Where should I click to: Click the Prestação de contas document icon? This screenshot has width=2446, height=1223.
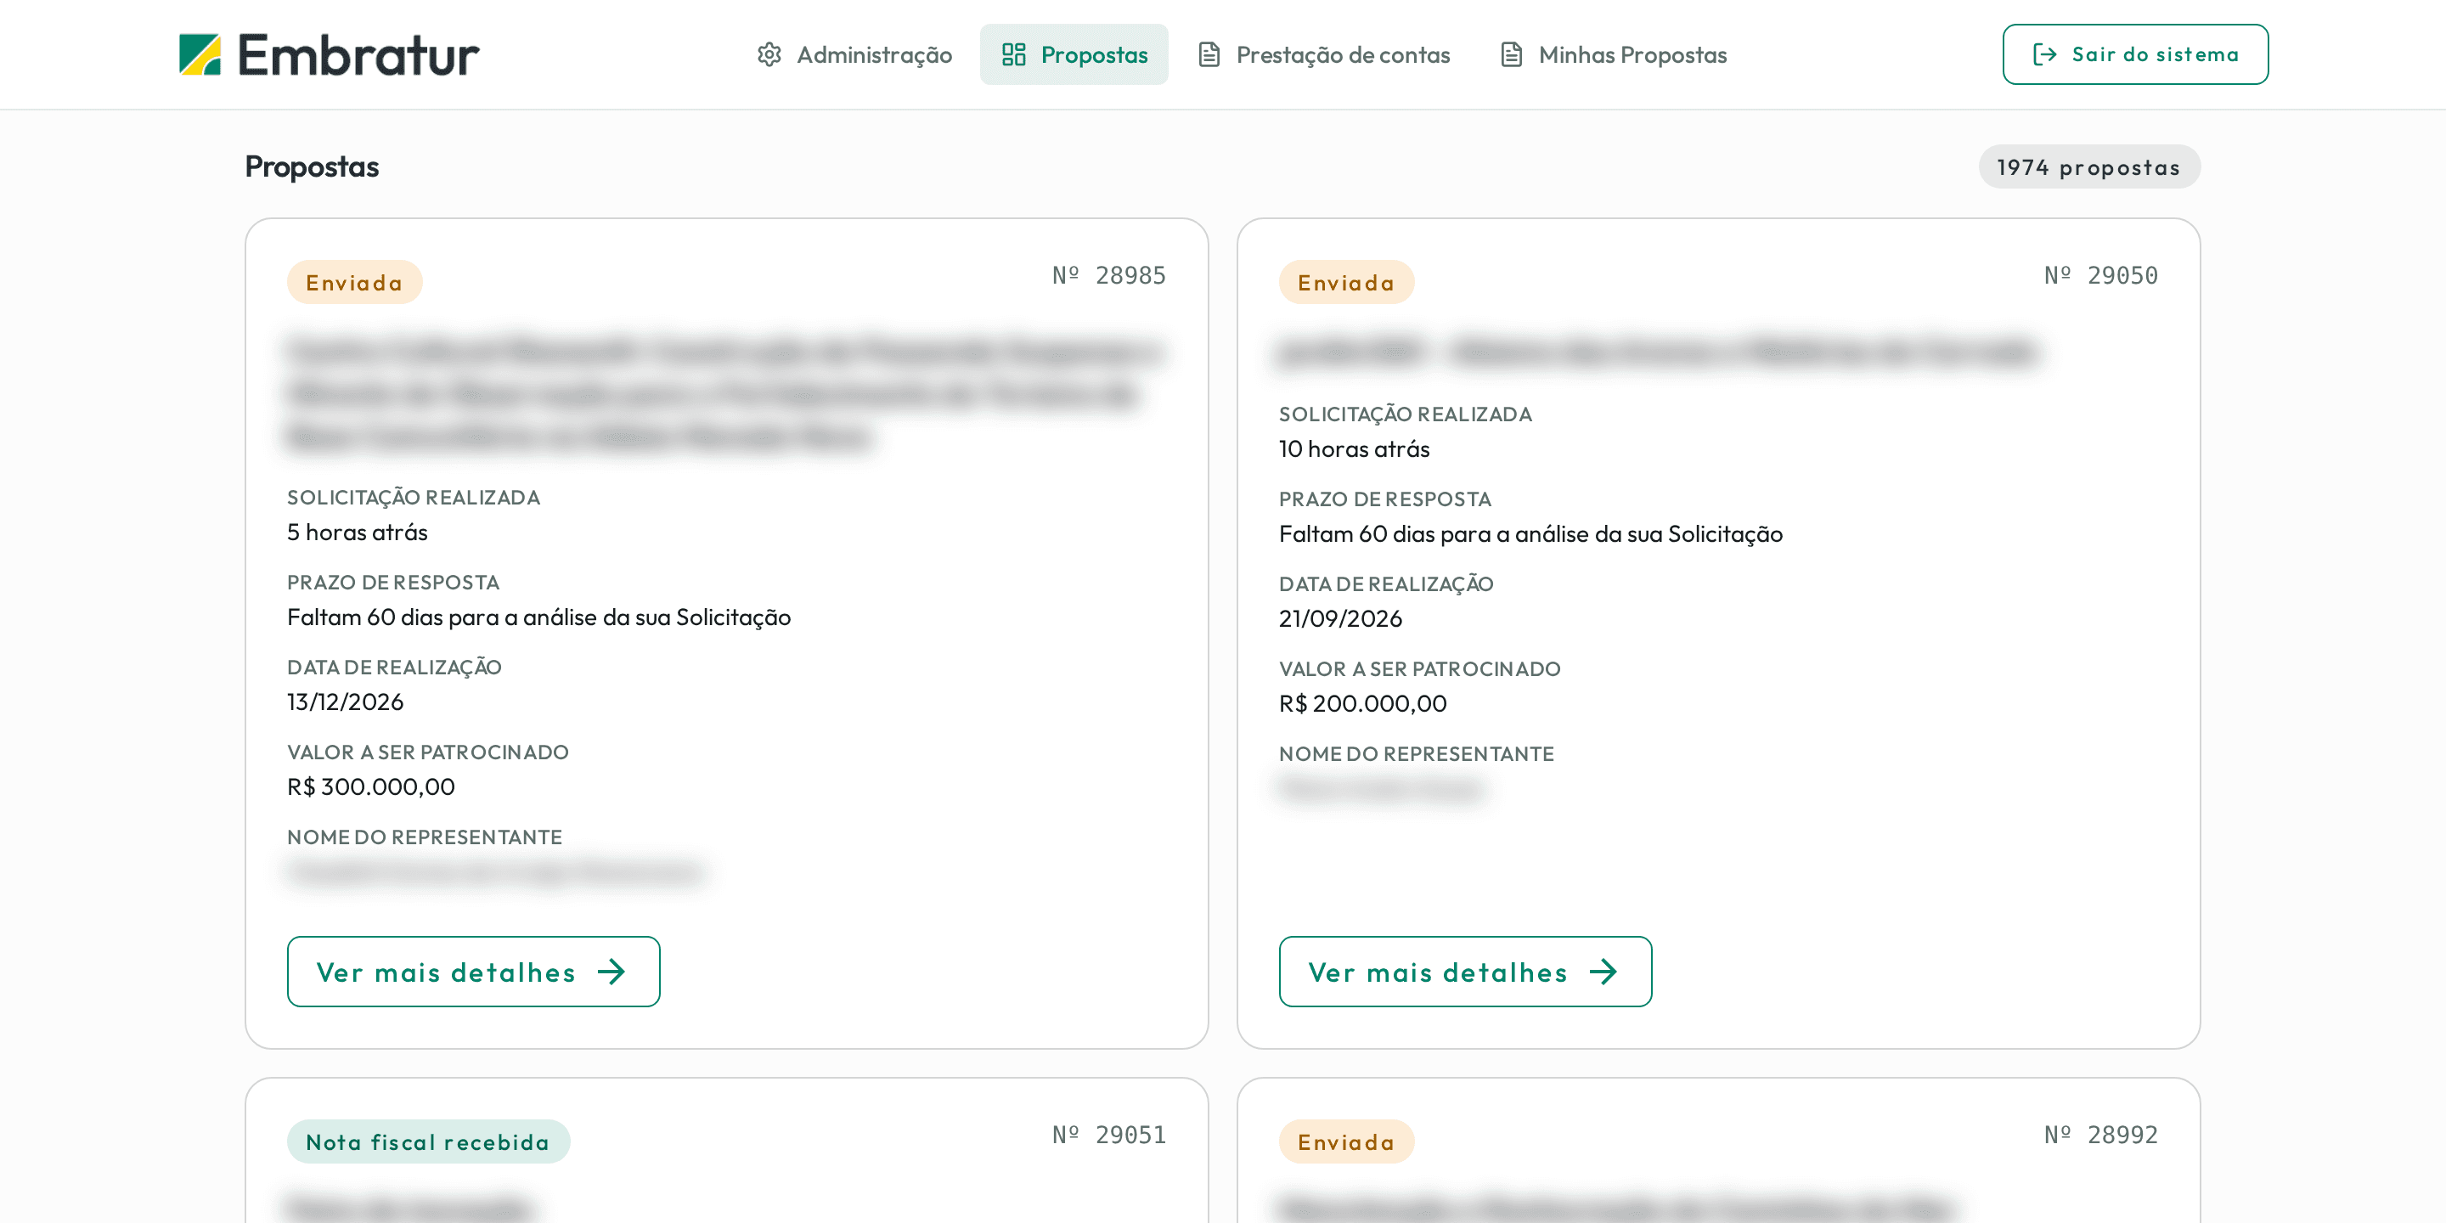(1209, 55)
